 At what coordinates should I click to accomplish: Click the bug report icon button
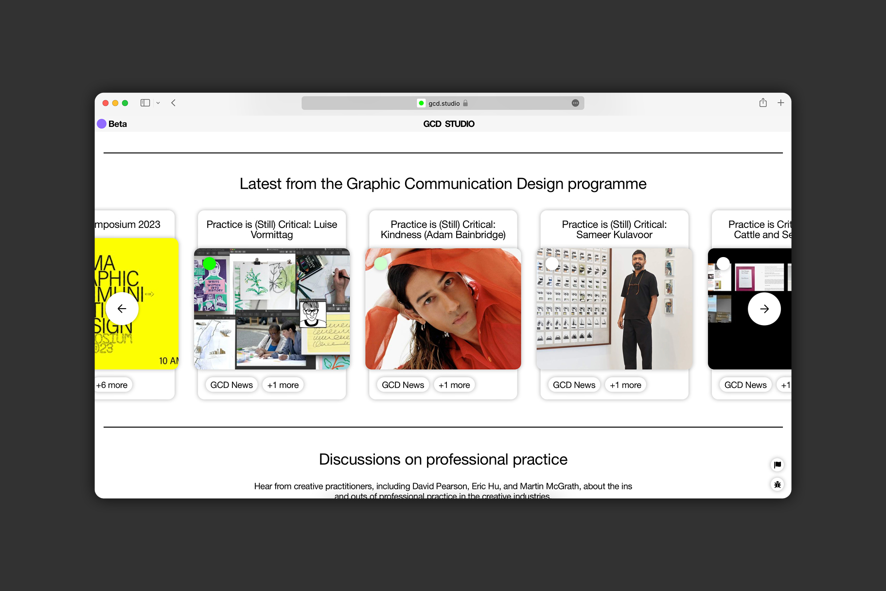pyautogui.click(x=778, y=485)
